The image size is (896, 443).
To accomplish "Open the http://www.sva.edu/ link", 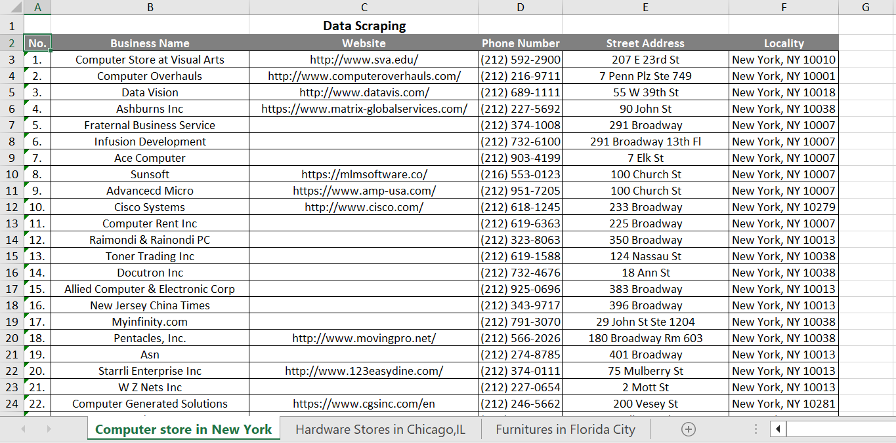I will point(364,60).
